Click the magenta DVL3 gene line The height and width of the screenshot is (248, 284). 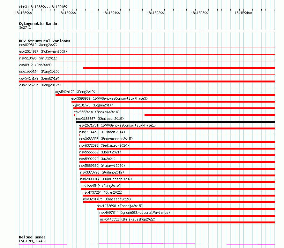pos(147,244)
